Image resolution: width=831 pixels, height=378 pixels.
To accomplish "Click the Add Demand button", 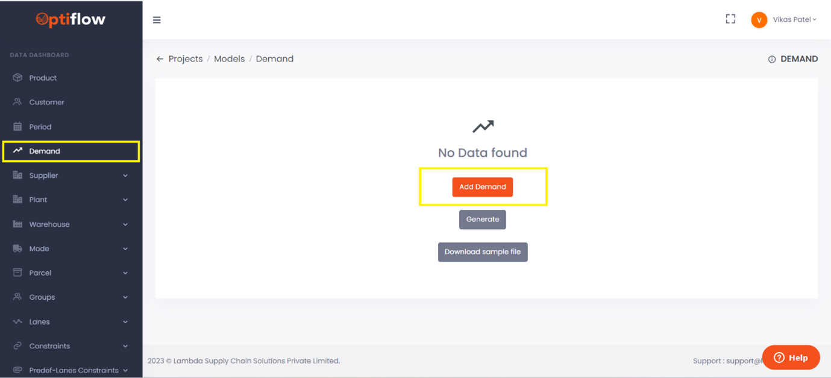I will 482,187.
